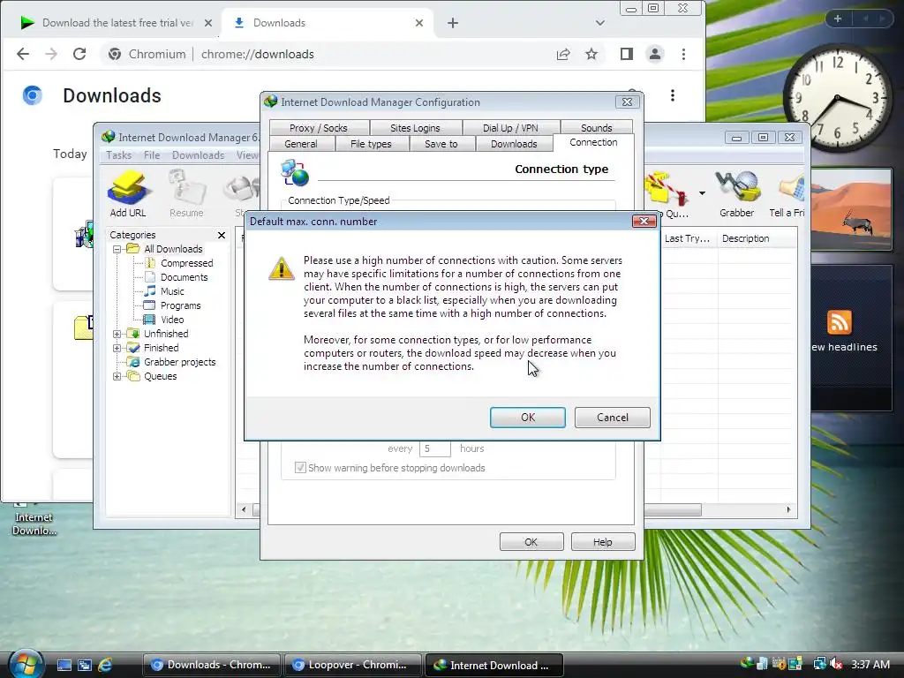Image resolution: width=904 pixels, height=678 pixels.
Task: Click the Add URL toolbar icon in IDM
Action: (128, 194)
